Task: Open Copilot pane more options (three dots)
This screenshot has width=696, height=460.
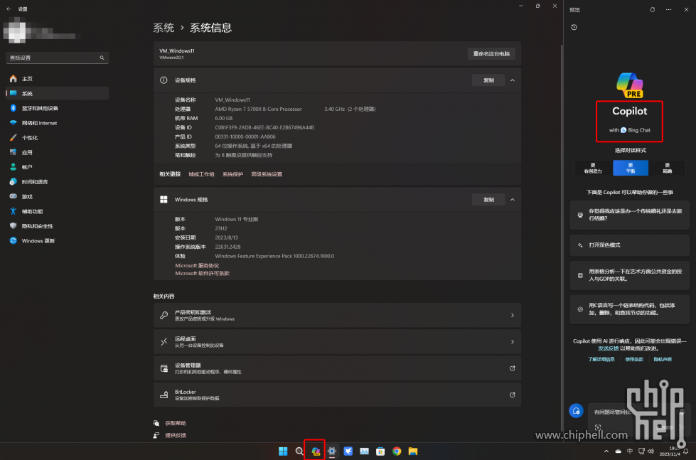Action: coord(668,9)
